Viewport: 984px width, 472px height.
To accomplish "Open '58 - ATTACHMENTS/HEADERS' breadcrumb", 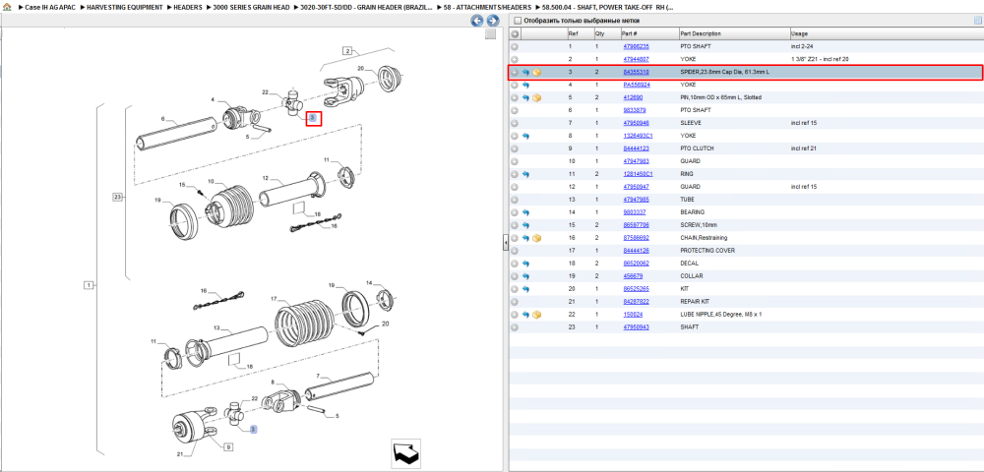I will pyautogui.click(x=486, y=7).
